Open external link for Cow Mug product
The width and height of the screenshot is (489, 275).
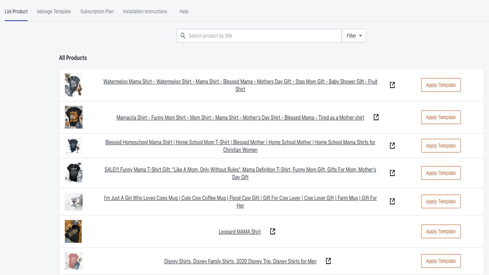pyautogui.click(x=392, y=201)
